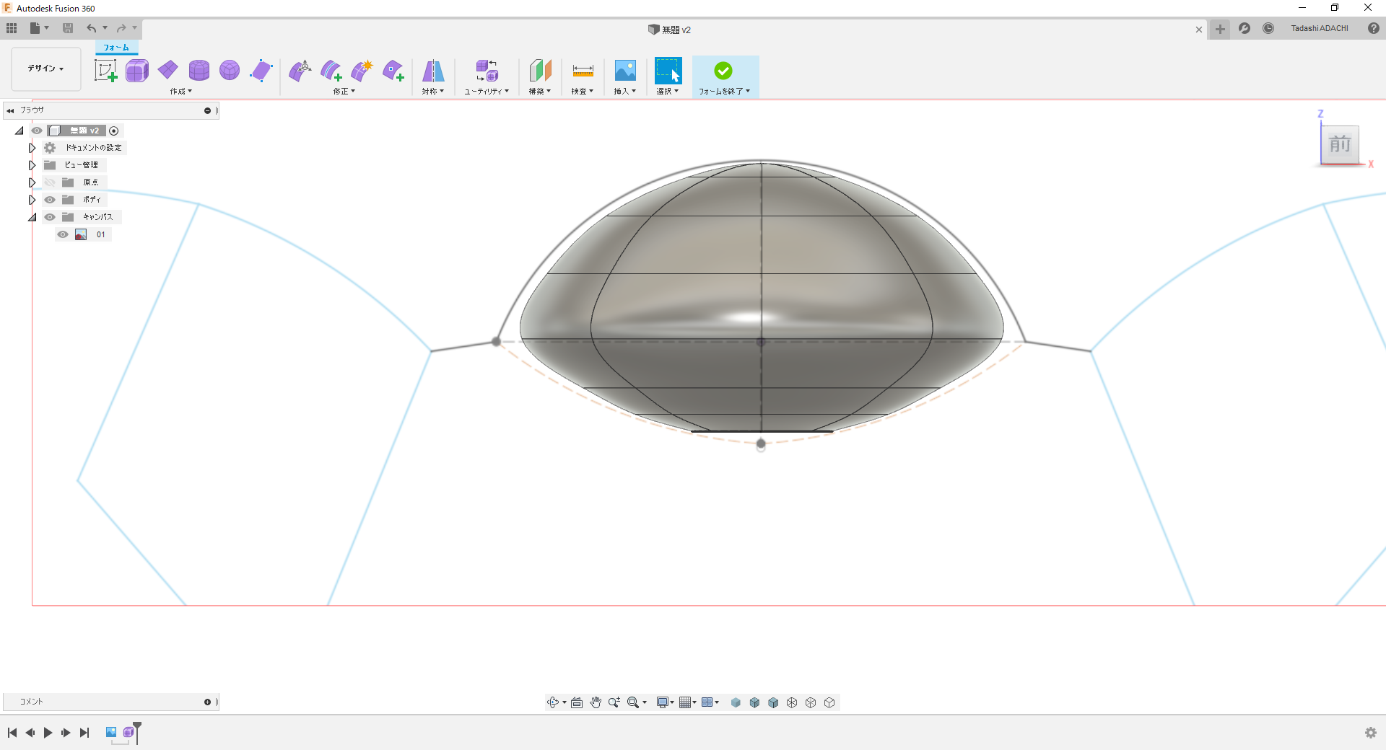Switch to the フォーム tab

[x=116, y=48]
